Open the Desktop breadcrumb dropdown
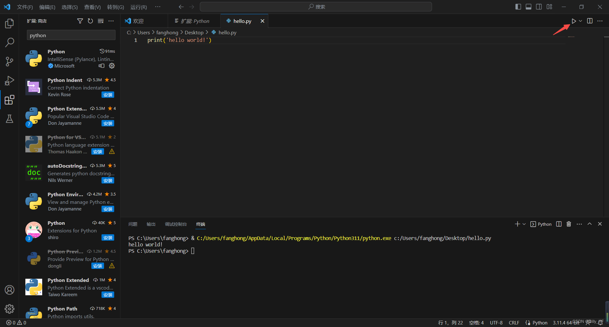Viewport: 609px width, 327px height. (x=194, y=32)
